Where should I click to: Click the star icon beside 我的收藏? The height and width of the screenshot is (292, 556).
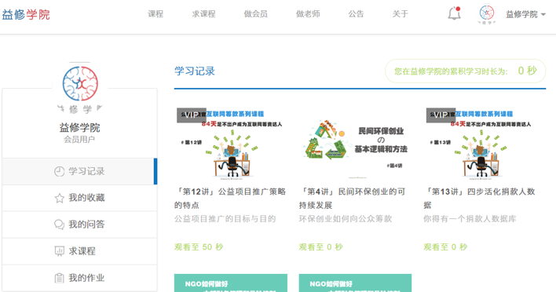(59, 198)
